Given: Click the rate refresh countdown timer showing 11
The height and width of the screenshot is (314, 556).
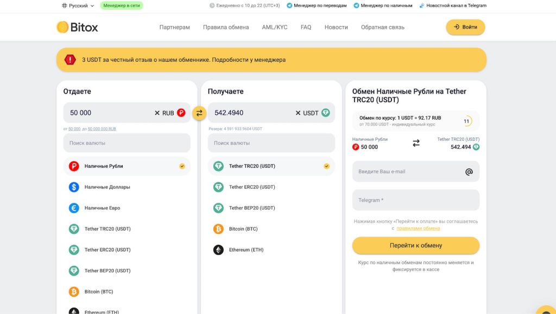Looking at the screenshot, I should 467,120.
